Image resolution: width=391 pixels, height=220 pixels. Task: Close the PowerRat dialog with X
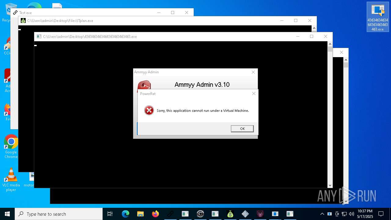(x=254, y=94)
